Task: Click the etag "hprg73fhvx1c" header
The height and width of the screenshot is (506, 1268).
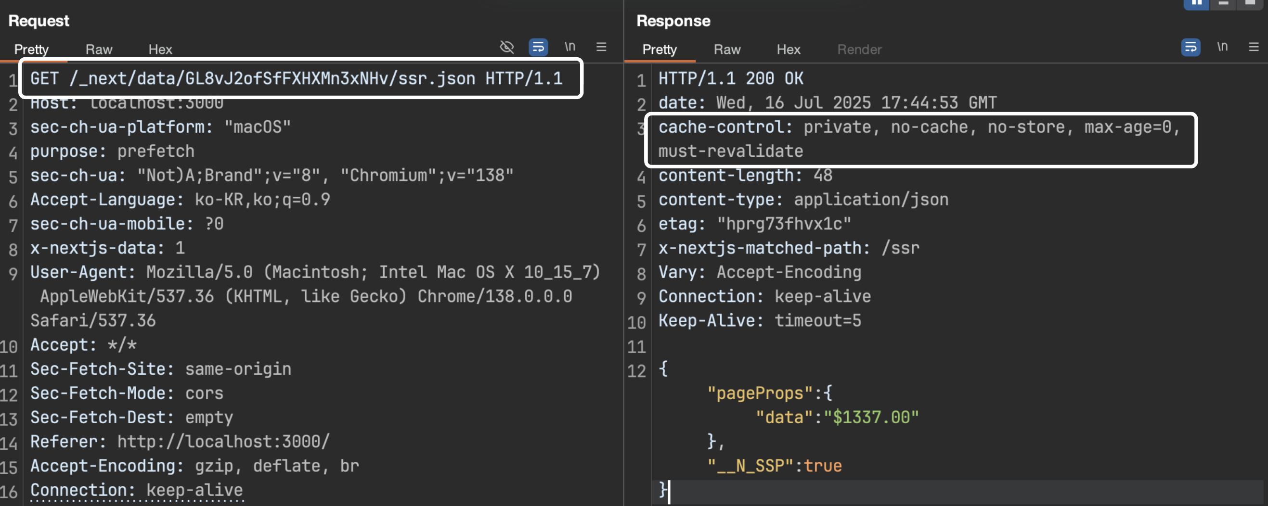Action: (x=755, y=224)
